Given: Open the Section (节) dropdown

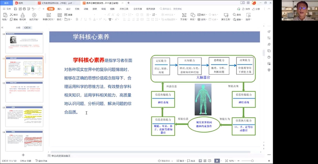Looking at the screenshot, I should 68,19.
